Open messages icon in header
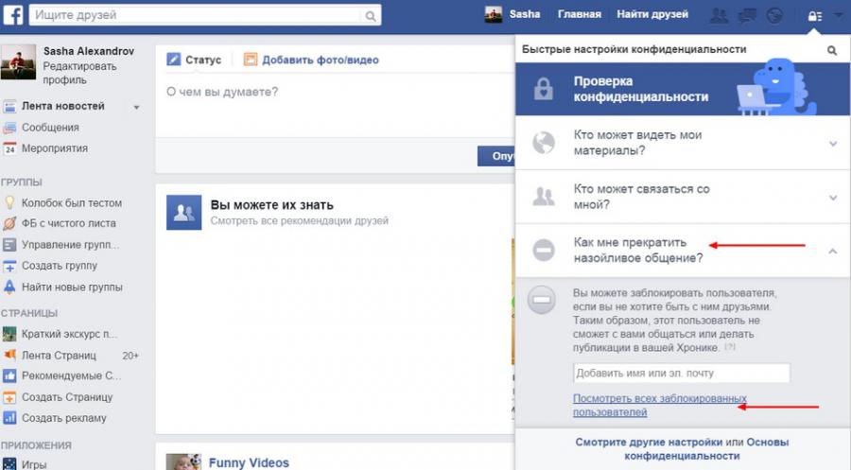This screenshot has height=470, width=851. 747,16
